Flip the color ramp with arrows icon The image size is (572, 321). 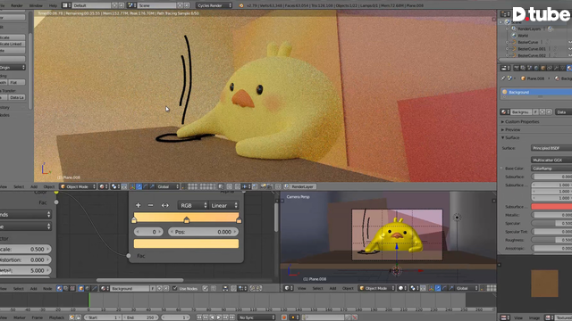(x=164, y=205)
